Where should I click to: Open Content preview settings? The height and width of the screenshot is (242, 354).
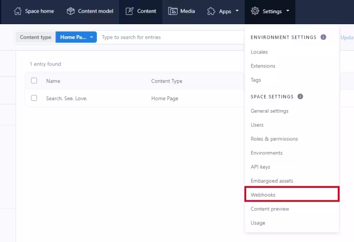270,209
